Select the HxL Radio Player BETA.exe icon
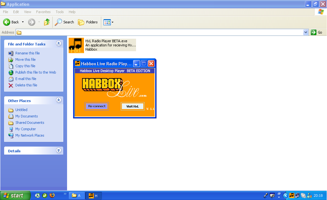Viewport: 327px width, 200px height. point(76,45)
